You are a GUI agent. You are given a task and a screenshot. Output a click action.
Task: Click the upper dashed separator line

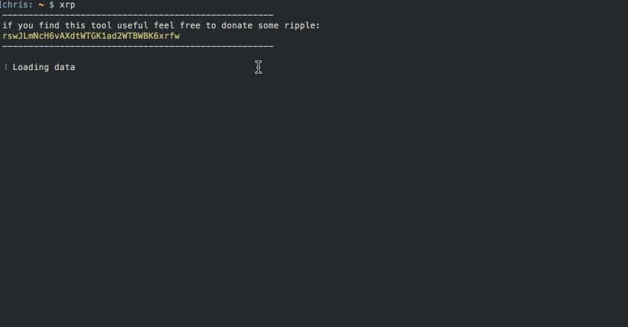(x=138, y=16)
